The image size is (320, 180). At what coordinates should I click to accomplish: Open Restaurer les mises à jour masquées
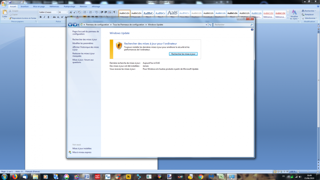(84, 55)
